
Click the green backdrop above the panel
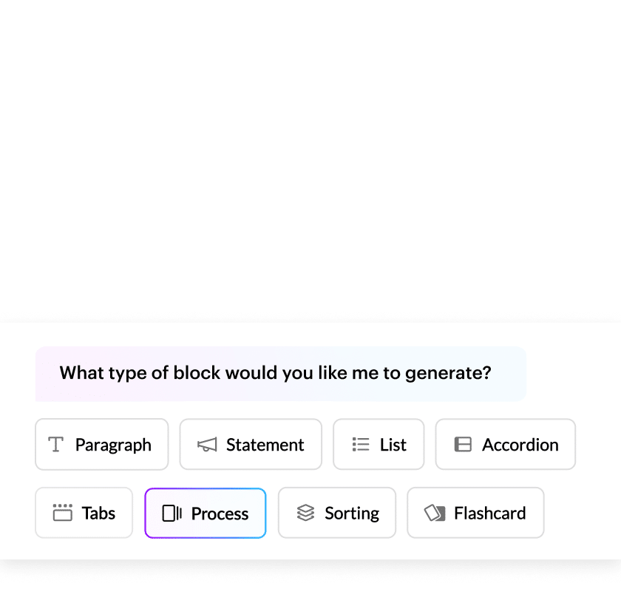point(310,148)
